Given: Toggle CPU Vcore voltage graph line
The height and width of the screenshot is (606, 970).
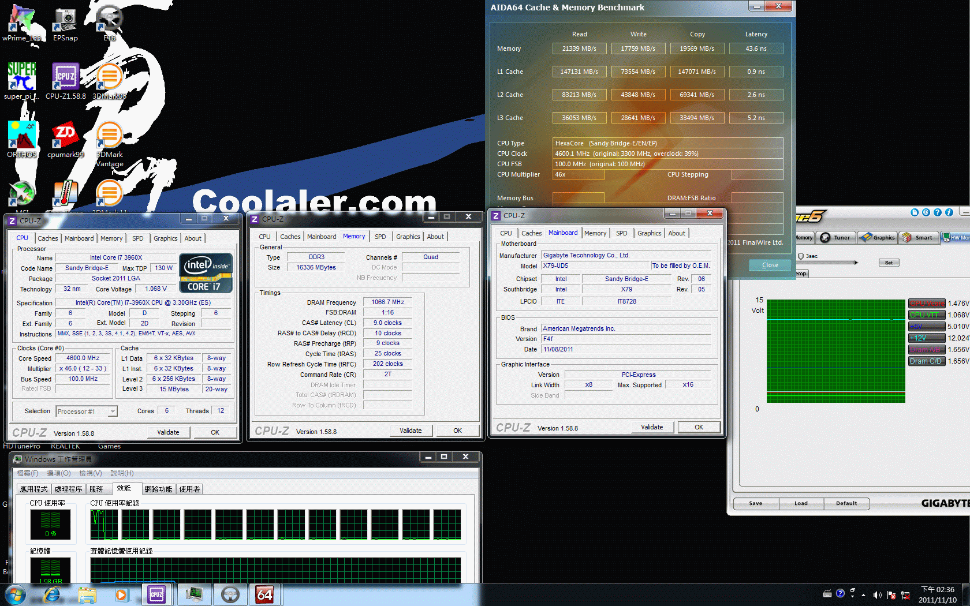Looking at the screenshot, I should pyautogui.click(x=927, y=304).
